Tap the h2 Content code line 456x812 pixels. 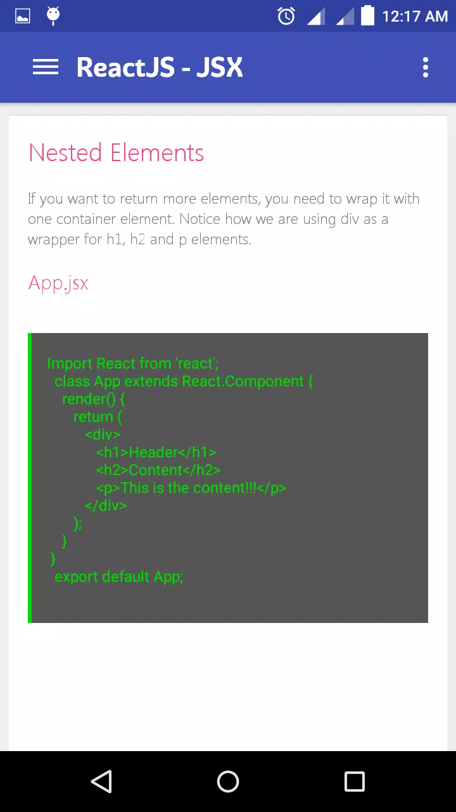coord(158,470)
